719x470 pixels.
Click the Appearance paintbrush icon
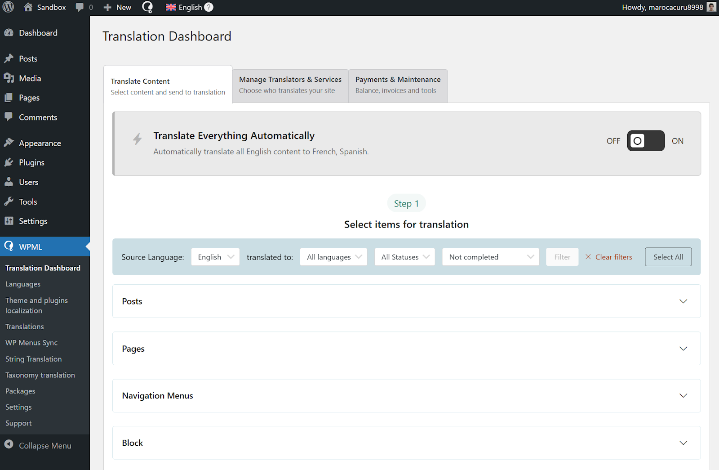click(9, 143)
